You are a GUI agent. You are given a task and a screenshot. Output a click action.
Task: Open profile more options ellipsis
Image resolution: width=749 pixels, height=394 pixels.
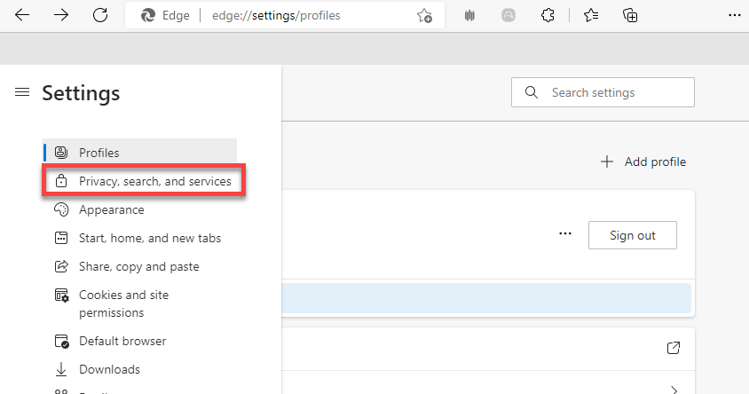click(565, 234)
